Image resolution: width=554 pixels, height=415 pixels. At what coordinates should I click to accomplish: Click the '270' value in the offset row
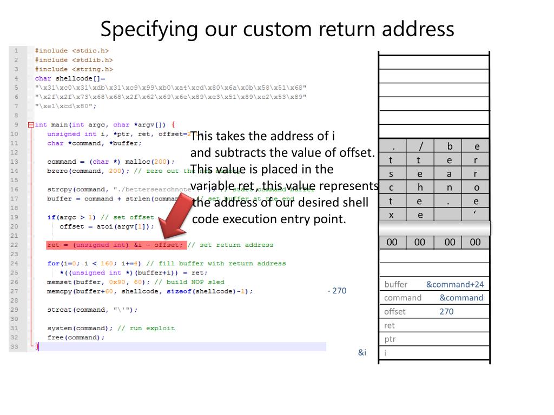(x=446, y=312)
